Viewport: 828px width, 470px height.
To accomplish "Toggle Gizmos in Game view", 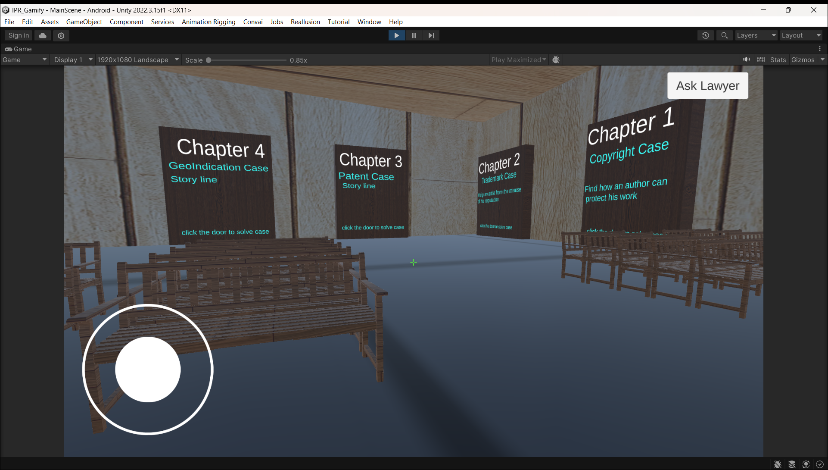I will (803, 60).
